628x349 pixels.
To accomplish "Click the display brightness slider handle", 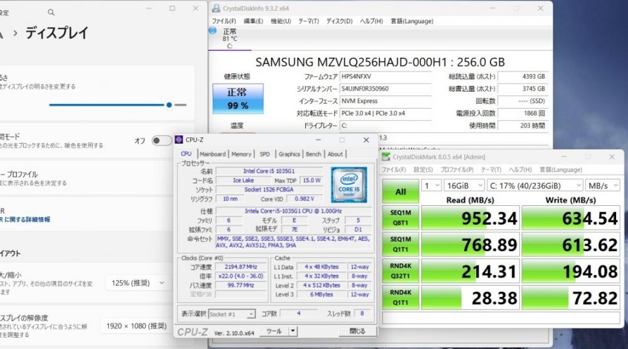I will click(x=169, y=105).
